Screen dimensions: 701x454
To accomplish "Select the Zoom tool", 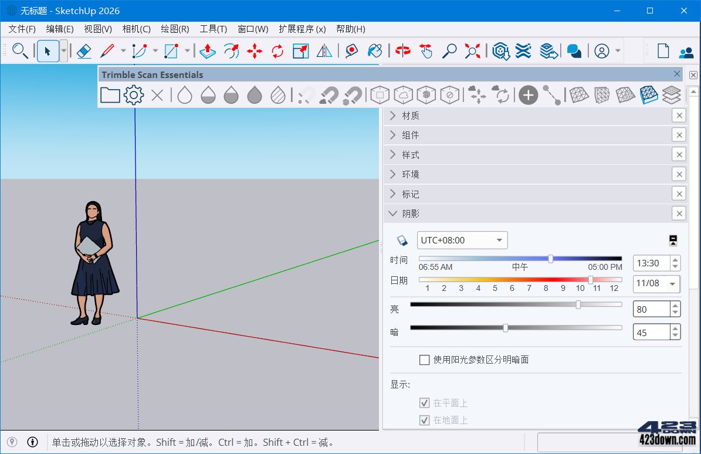I will click(449, 51).
